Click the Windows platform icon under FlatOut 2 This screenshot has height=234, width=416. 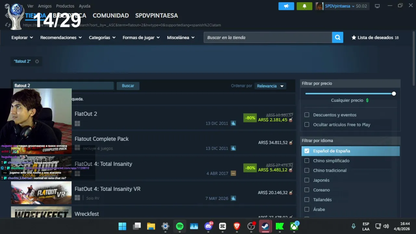[77, 123]
